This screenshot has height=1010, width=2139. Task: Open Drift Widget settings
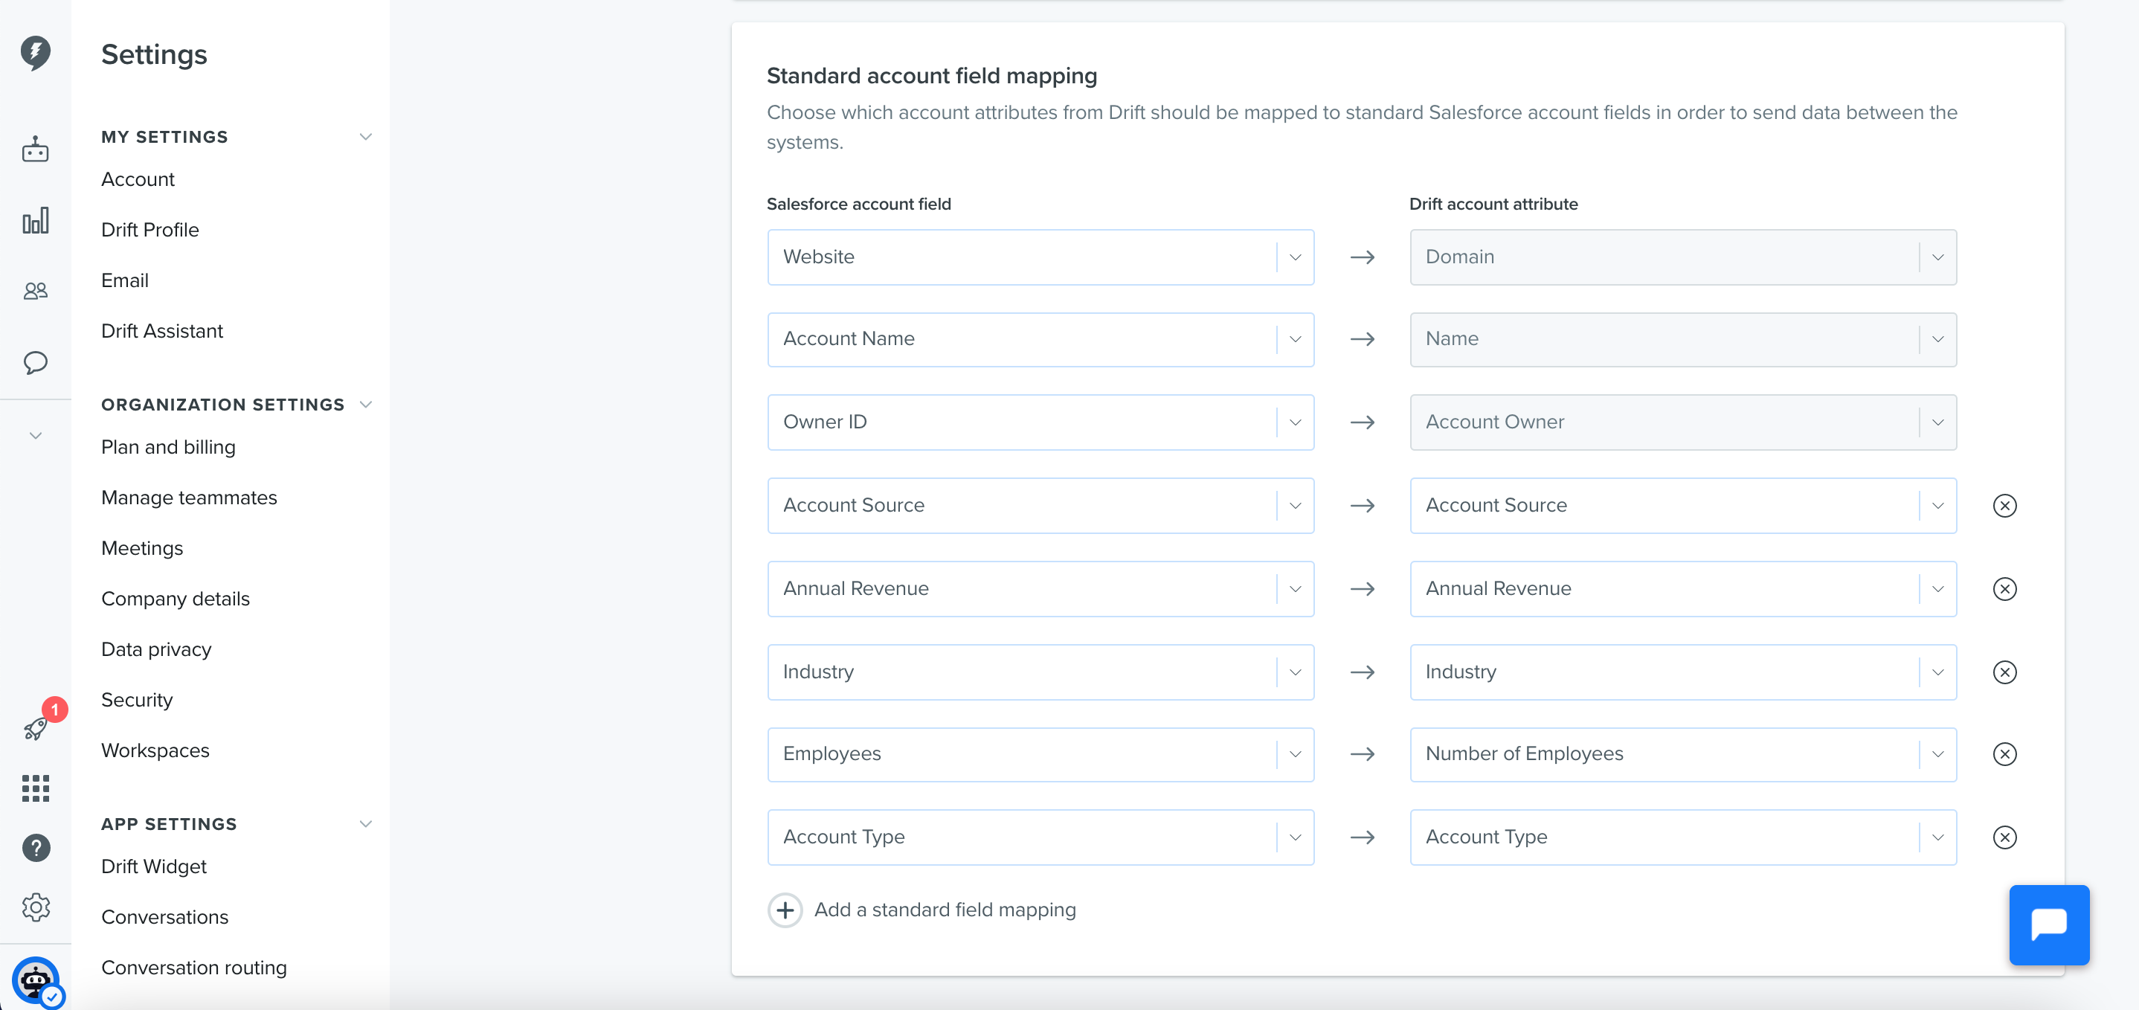pyautogui.click(x=154, y=866)
